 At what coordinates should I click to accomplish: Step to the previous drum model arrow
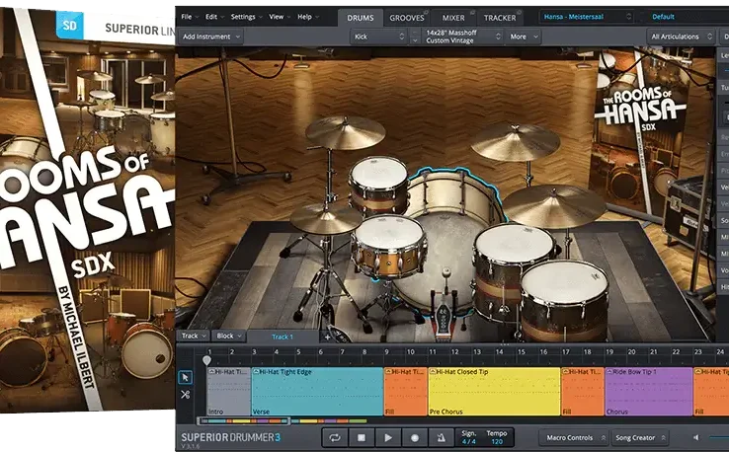coord(415,33)
